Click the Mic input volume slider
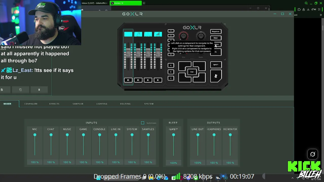324x182 pixels. click(35, 145)
